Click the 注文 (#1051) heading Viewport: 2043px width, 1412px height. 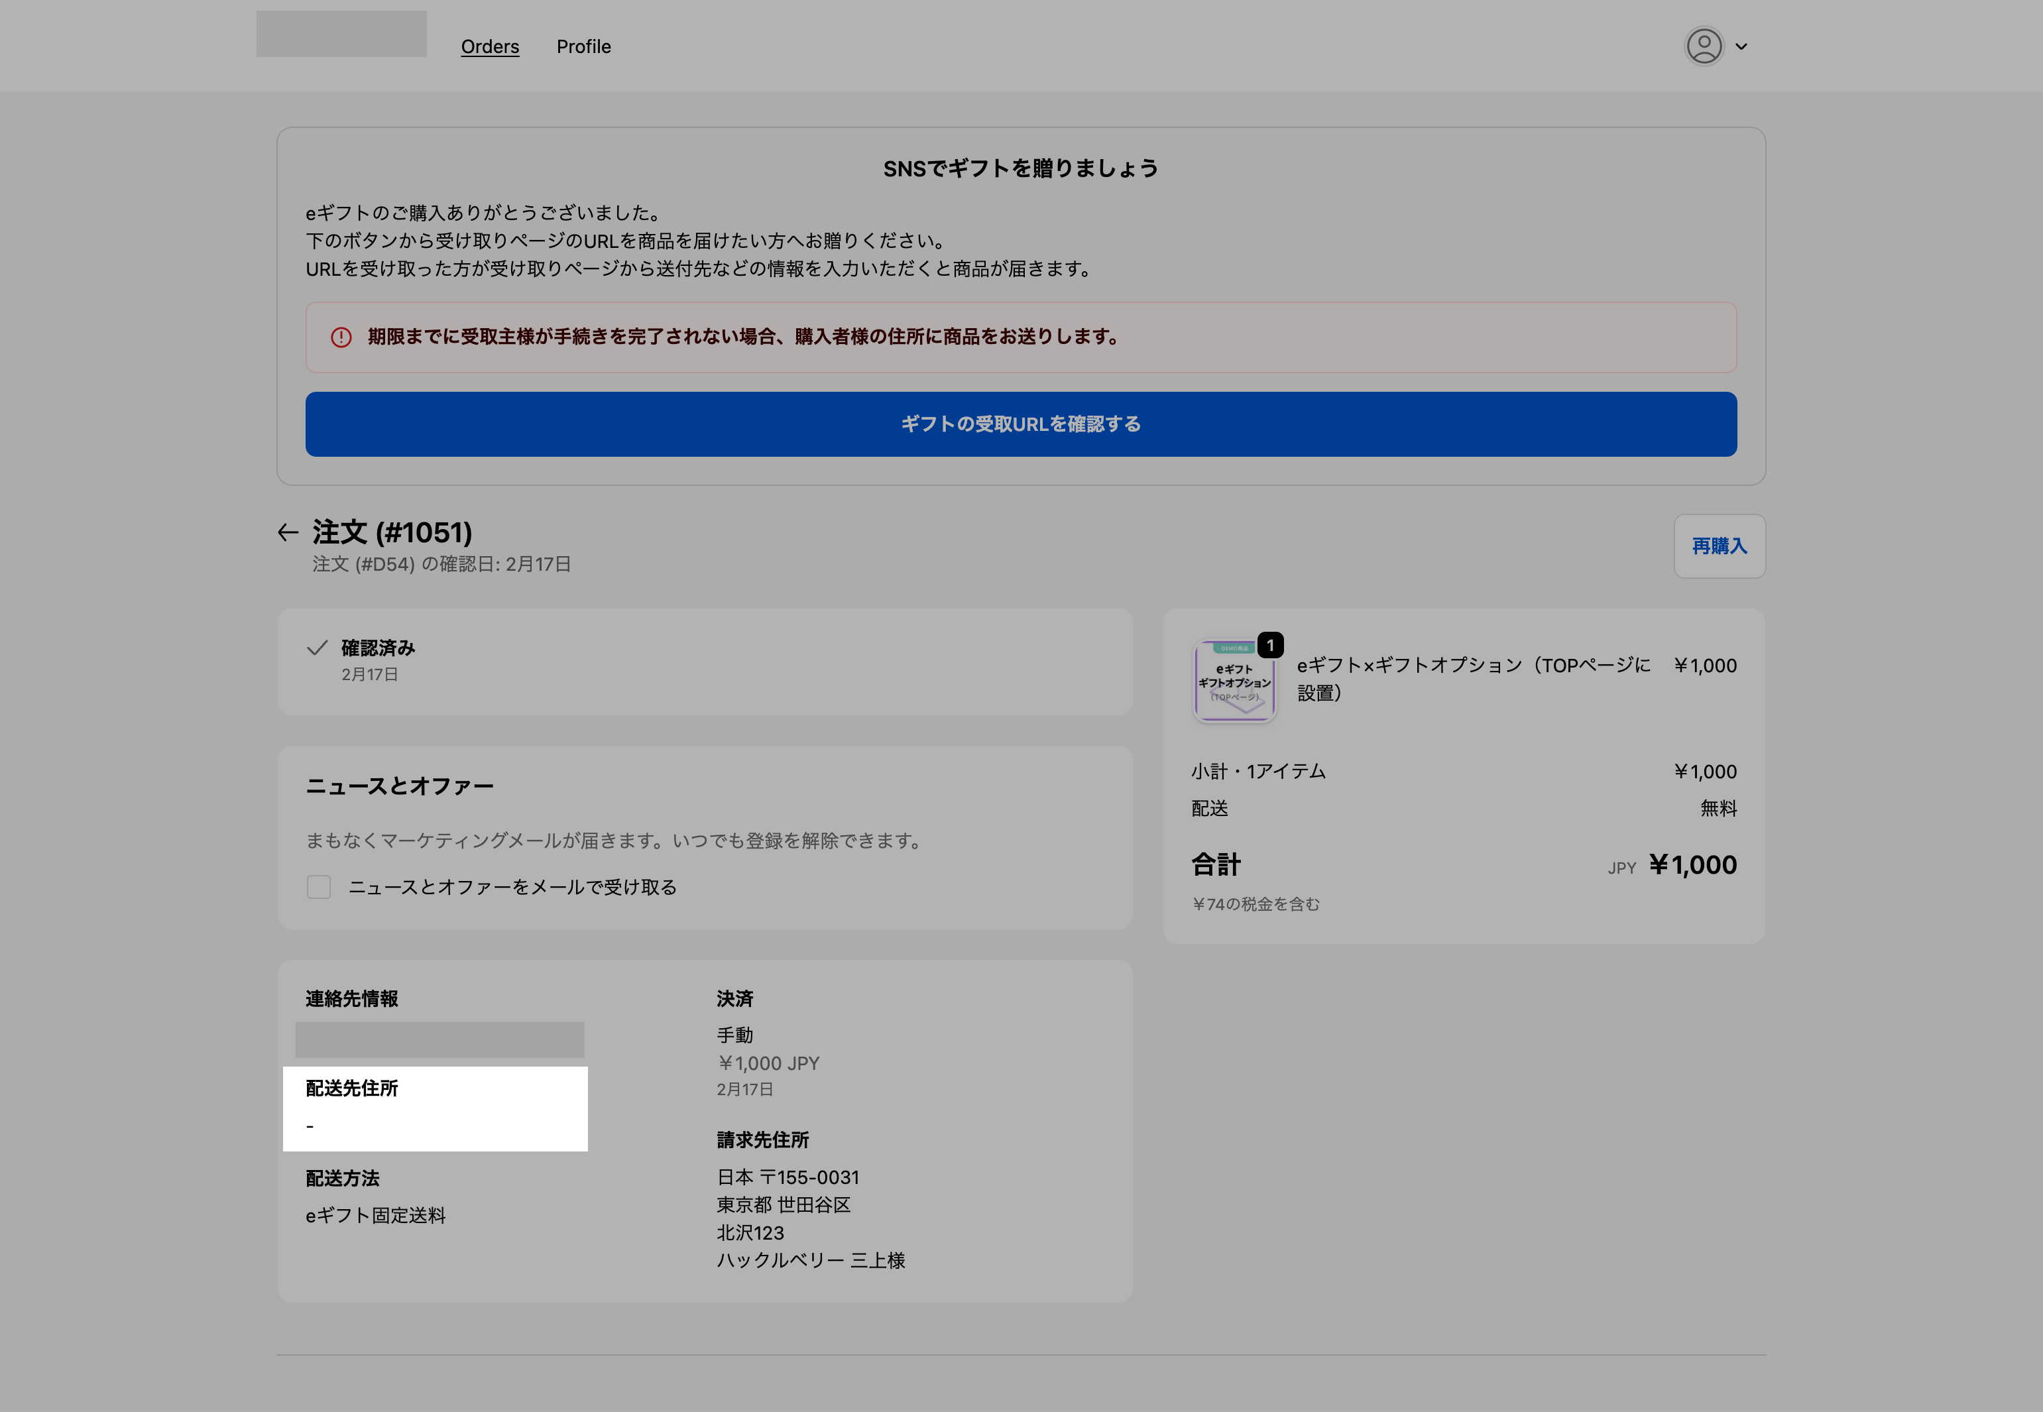pyautogui.click(x=392, y=532)
